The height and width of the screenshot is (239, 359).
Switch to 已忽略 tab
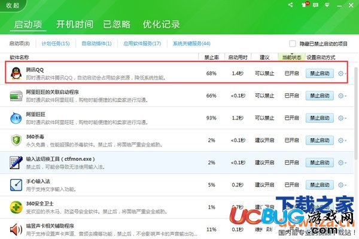[x=117, y=24]
